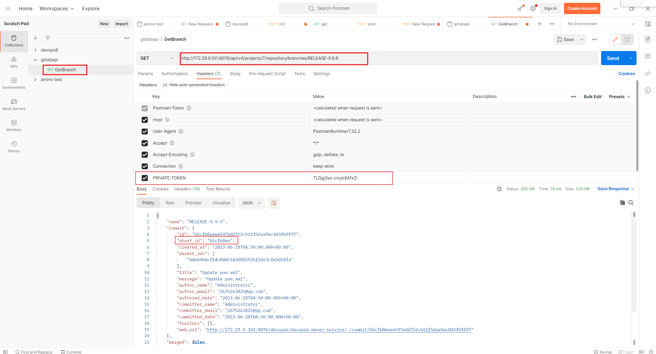Click the Create Account button
The height and width of the screenshot is (354, 656).
pos(582,8)
